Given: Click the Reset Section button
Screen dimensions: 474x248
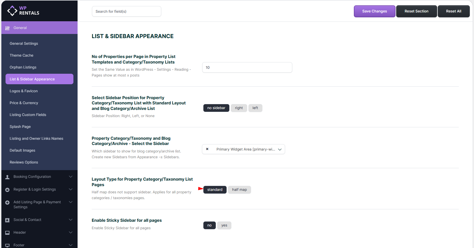Looking at the screenshot, I should click(x=416, y=11).
